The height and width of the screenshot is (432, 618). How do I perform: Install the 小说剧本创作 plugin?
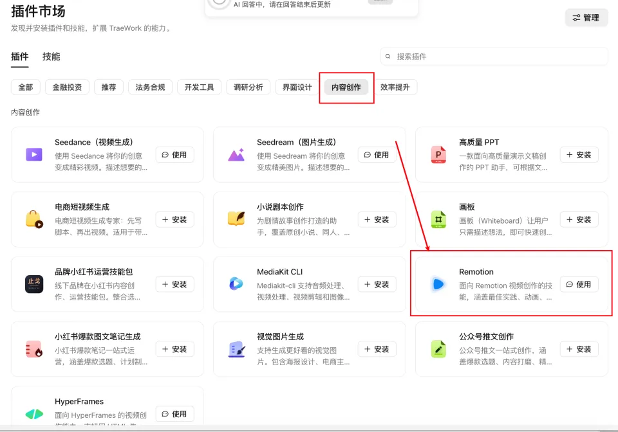click(377, 220)
